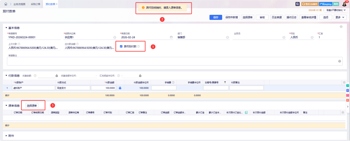Click green icon in 本次预付订金比 header
350x141 pixels.
pos(247,113)
